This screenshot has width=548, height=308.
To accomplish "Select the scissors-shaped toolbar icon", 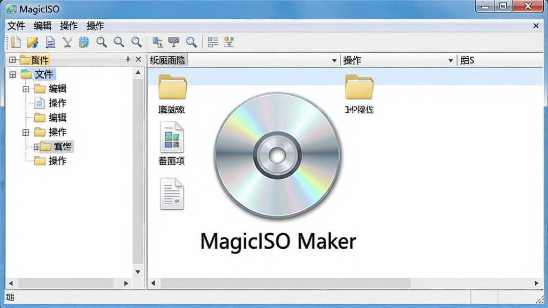I will pyautogui.click(x=67, y=42).
